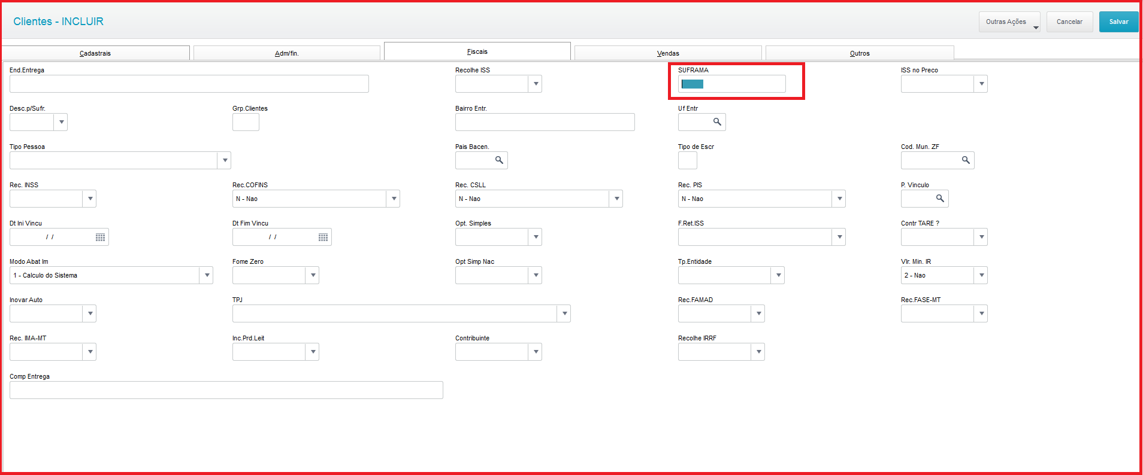Expand the Rec. PIS dropdown
1143x475 pixels.
(x=839, y=199)
